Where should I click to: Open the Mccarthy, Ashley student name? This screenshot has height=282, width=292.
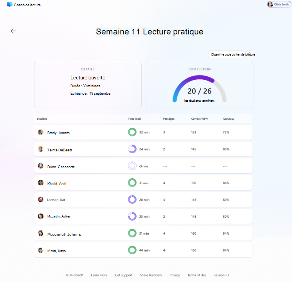click(x=59, y=216)
